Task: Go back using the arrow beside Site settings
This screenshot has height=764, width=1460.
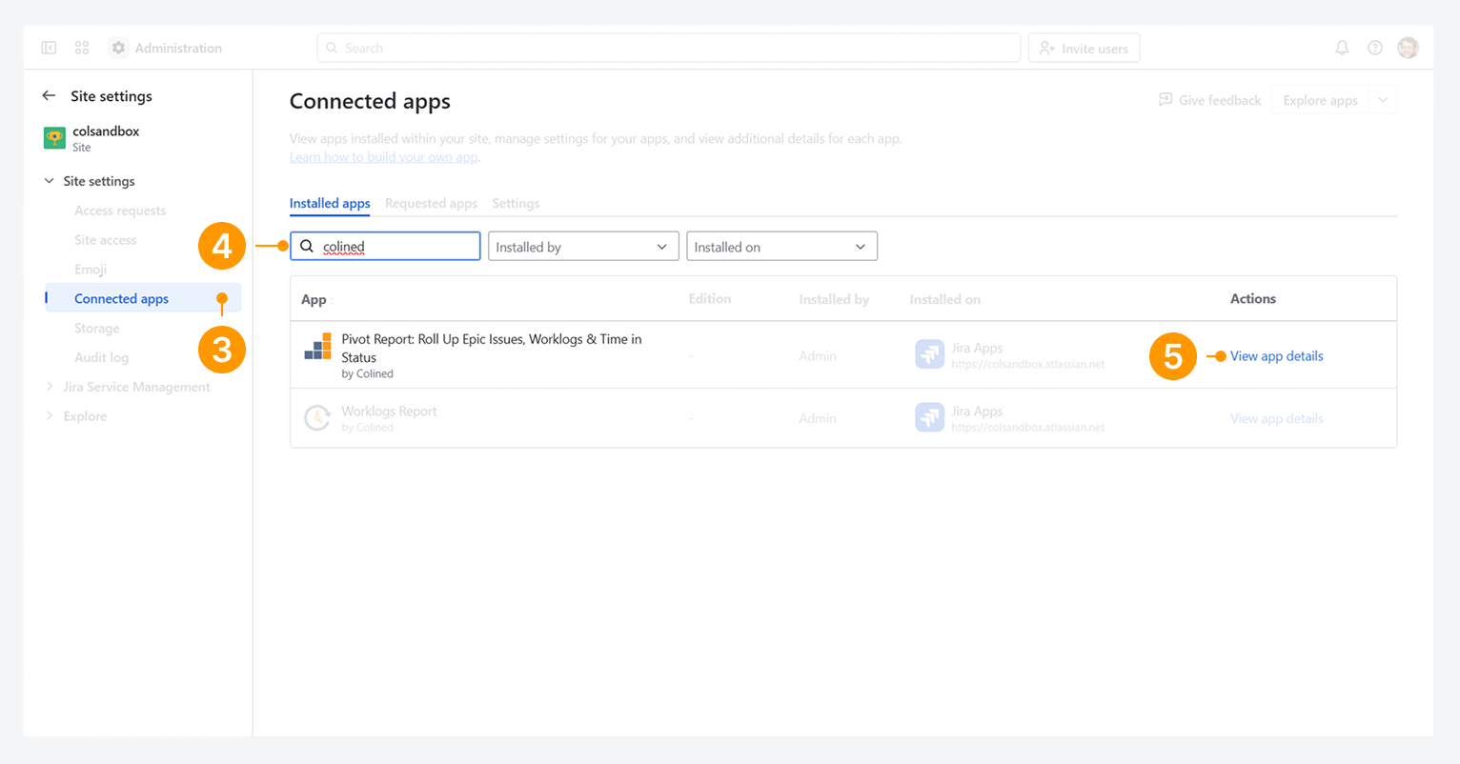Action: pos(49,95)
